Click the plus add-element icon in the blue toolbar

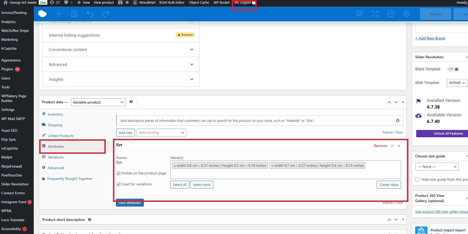point(59,14)
